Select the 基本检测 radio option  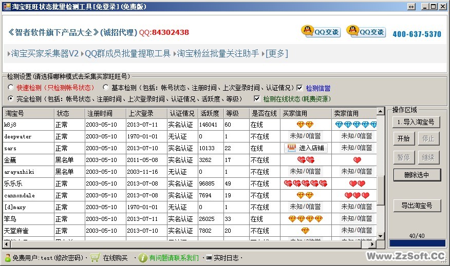[x=106, y=88]
